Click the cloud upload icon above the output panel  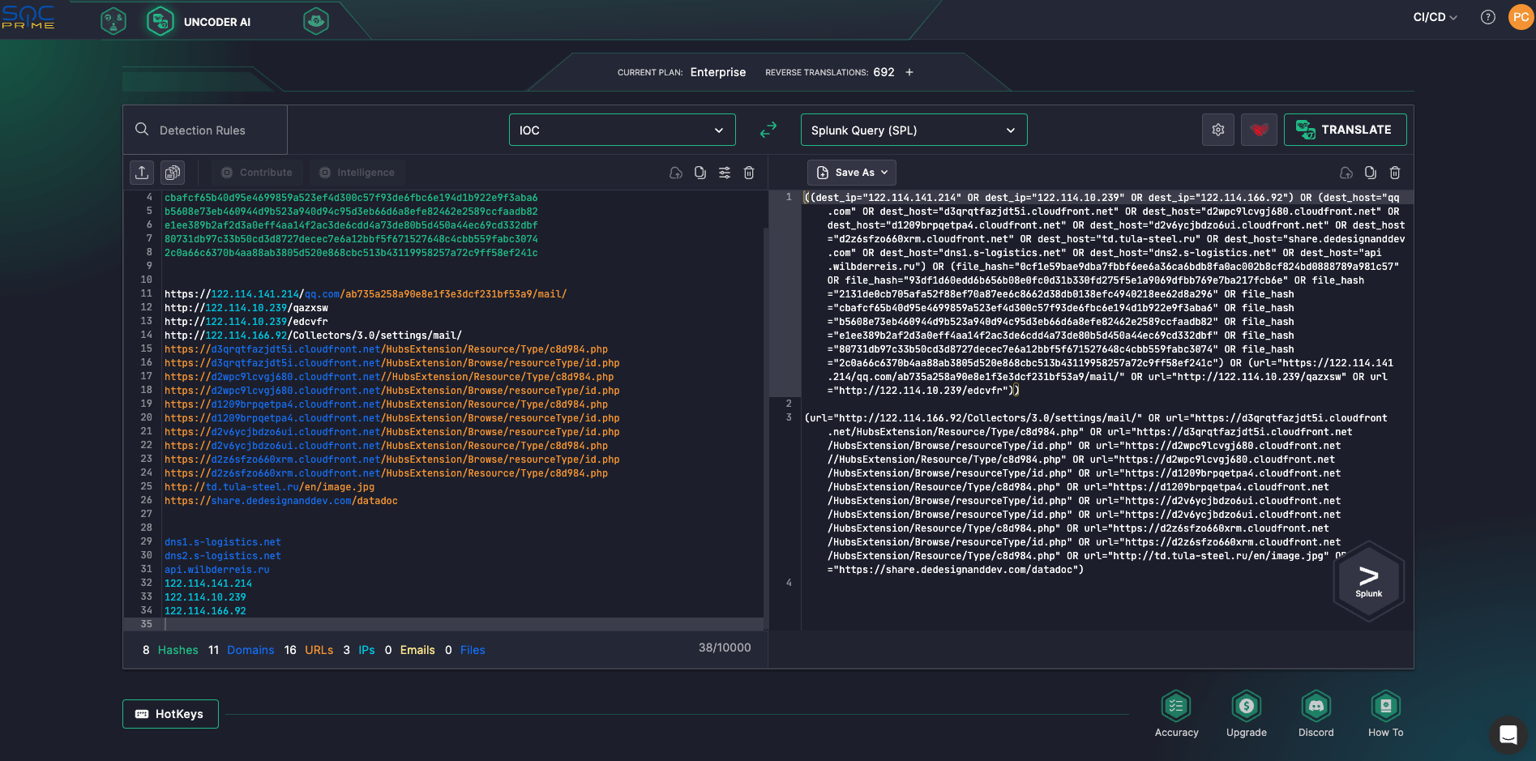pyautogui.click(x=1346, y=172)
